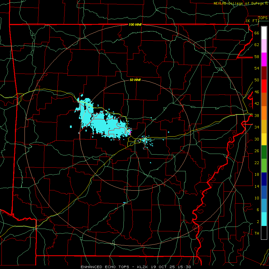269x269 pixels.
Task: Click the "100 NMI" range ring label
Action: (x=135, y=25)
